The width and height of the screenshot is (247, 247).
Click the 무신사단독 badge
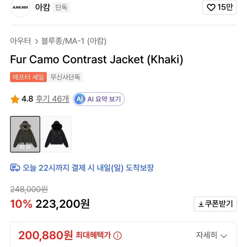coord(66,77)
